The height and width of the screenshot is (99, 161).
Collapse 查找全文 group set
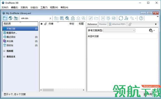coord(4,56)
